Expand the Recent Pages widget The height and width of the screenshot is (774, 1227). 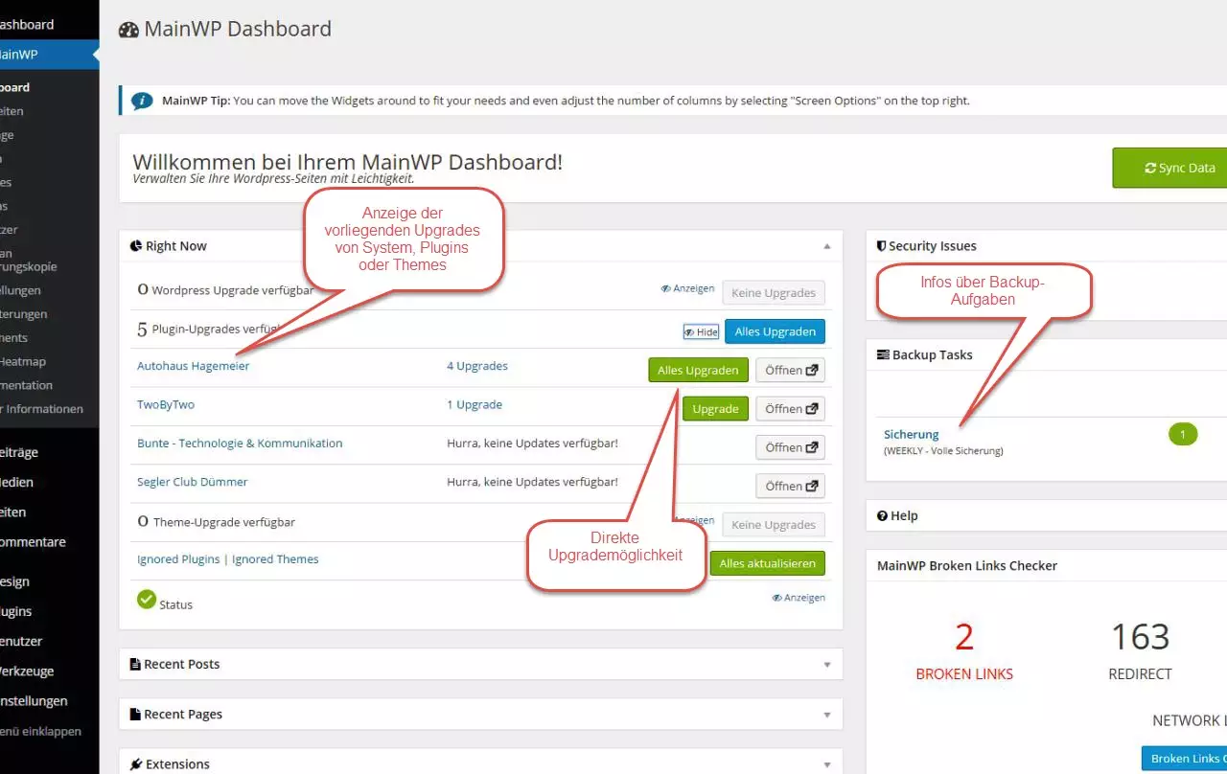(x=826, y=714)
